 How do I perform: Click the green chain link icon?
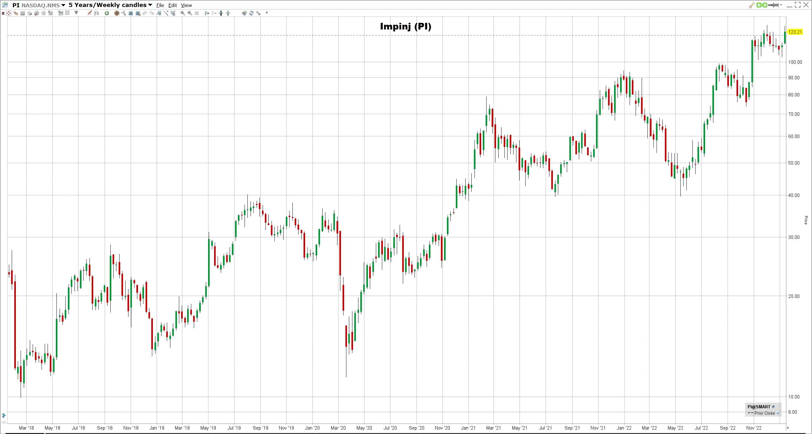pos(762,5)
